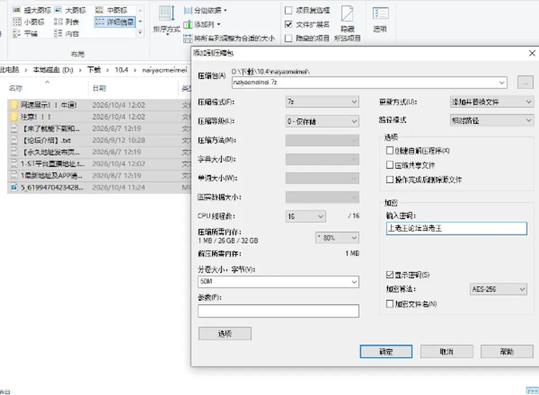Click the 参数 parameters input field
This screenshot has height=395, width=539.
[x=278, y=311]
